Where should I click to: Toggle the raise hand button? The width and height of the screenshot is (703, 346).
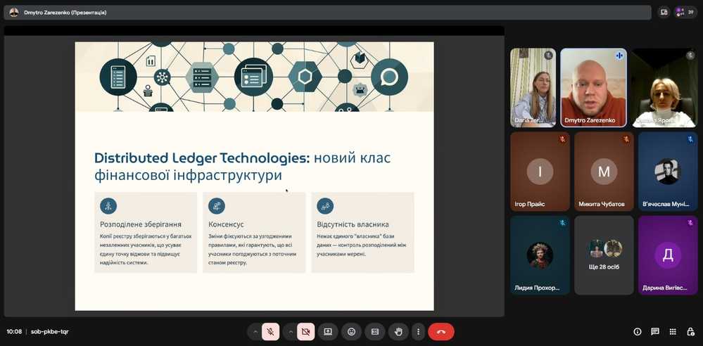coord(398,331)
